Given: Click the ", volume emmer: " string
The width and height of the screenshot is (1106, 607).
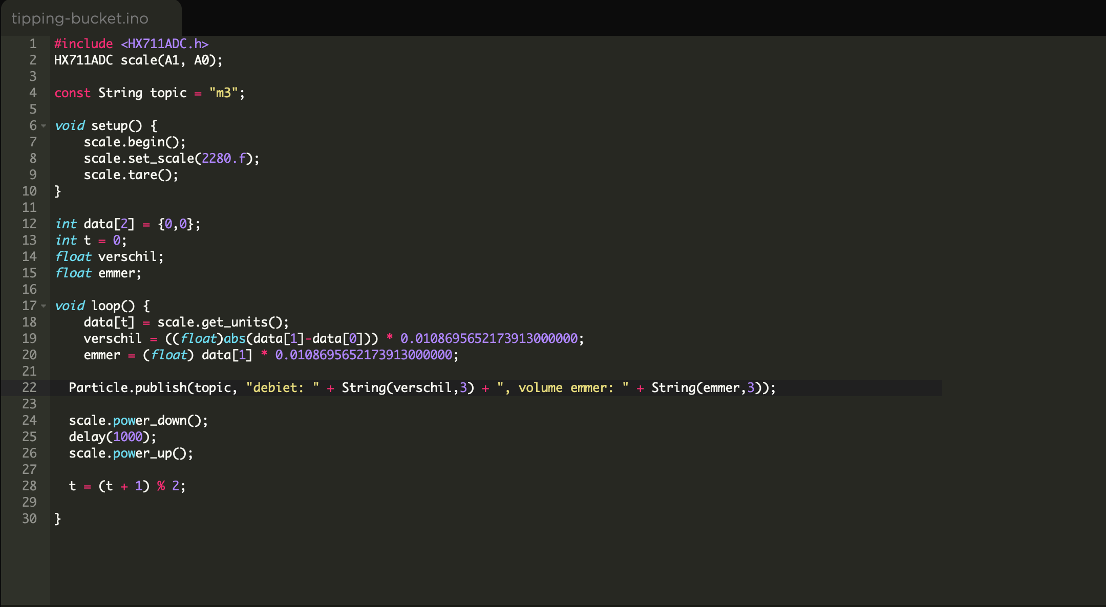Looking at the screenshot, I should click(562, 388).
